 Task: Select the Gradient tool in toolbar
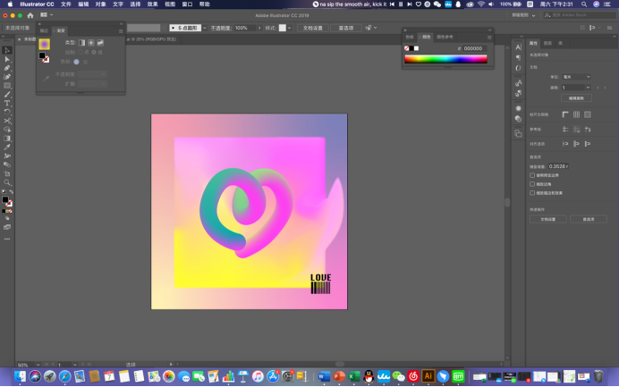tap(7, 139)
